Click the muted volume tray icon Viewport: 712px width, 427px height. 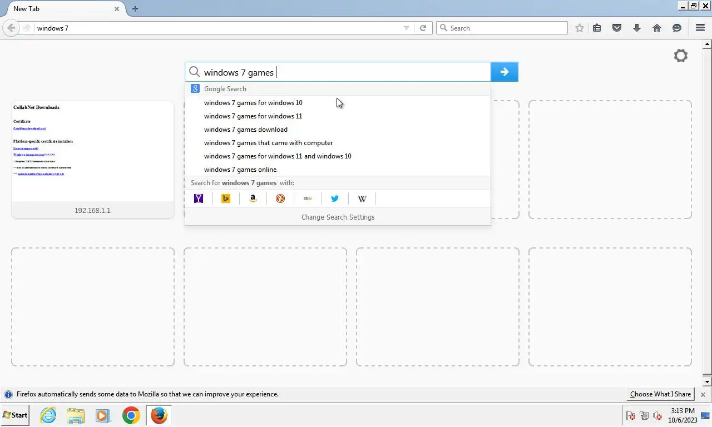pos(657,415)
